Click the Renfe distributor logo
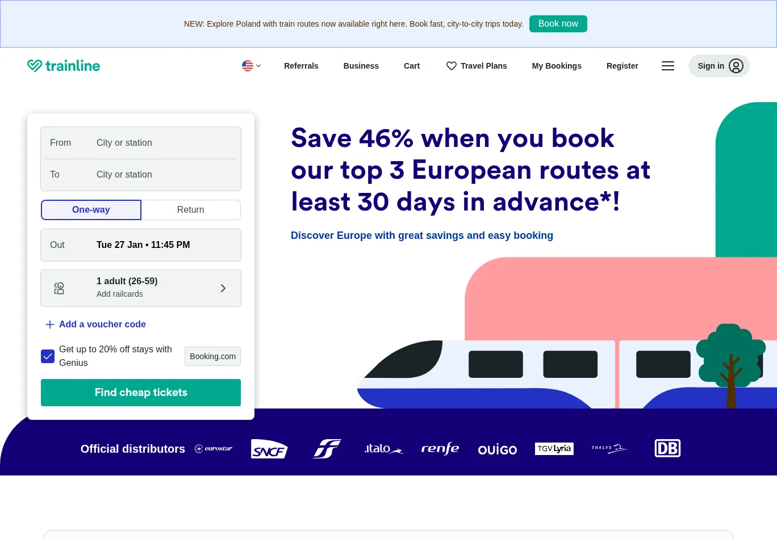 [440, 449]
